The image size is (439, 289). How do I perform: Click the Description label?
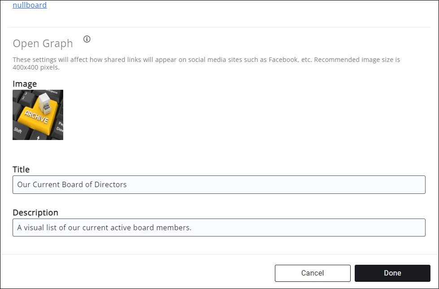[x=35, y=212]
